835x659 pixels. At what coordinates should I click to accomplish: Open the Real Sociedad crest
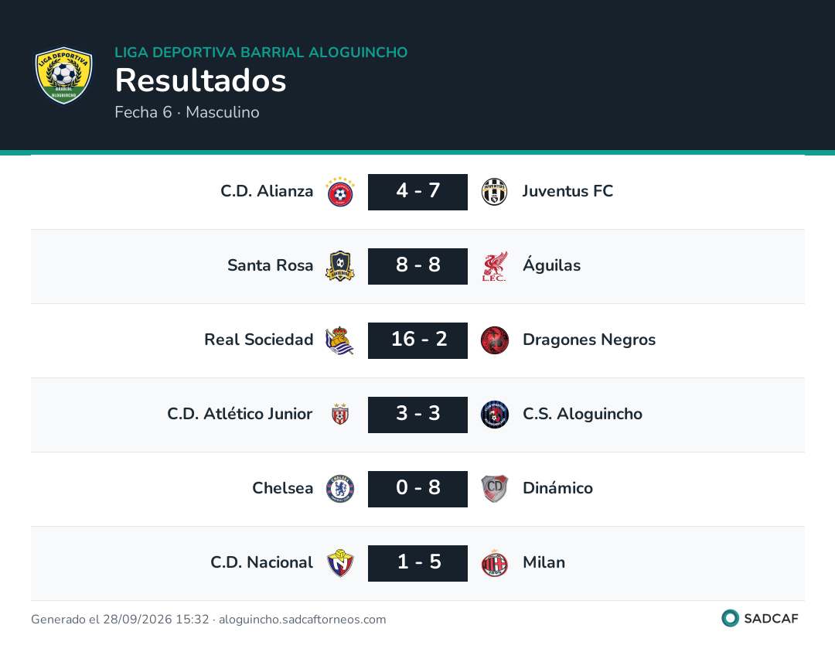click(339, 340)
